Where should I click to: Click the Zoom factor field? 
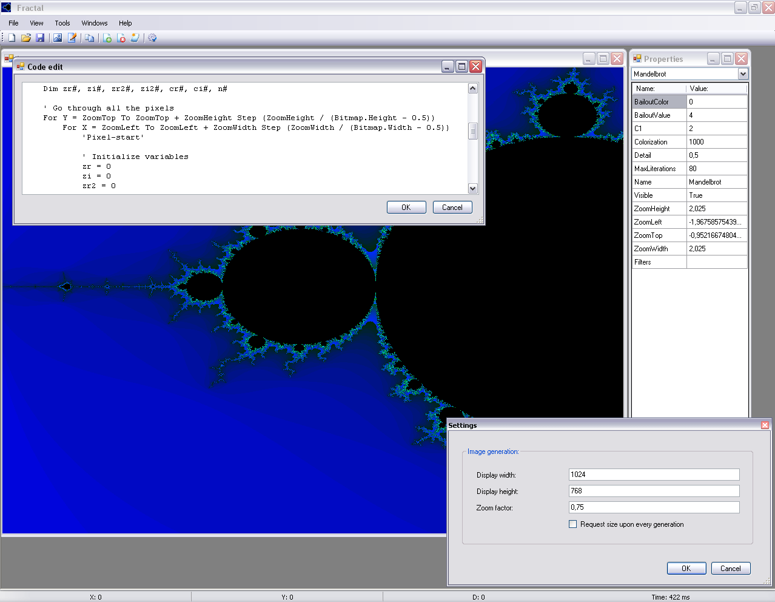tap(654, 507)
